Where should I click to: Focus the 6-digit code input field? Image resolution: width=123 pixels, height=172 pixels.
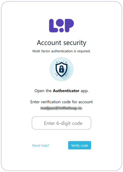tap(61, 123)
